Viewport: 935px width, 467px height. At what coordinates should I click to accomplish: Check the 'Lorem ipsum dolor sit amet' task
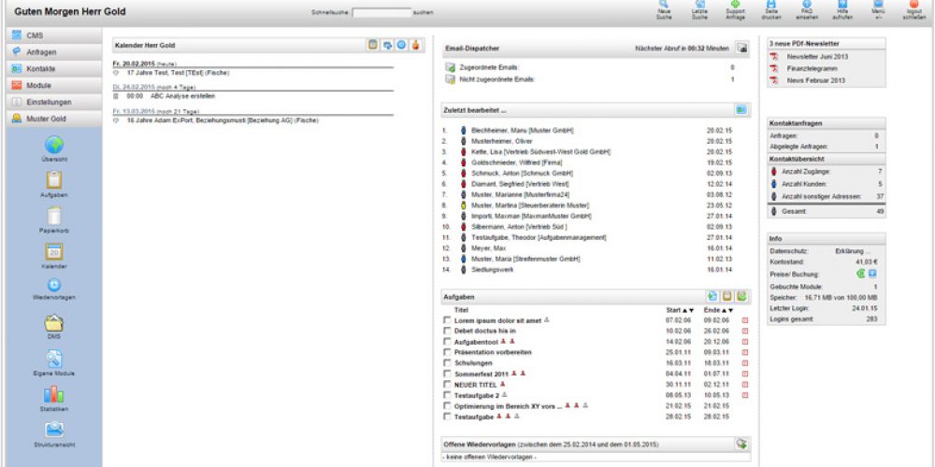point(447,319)
